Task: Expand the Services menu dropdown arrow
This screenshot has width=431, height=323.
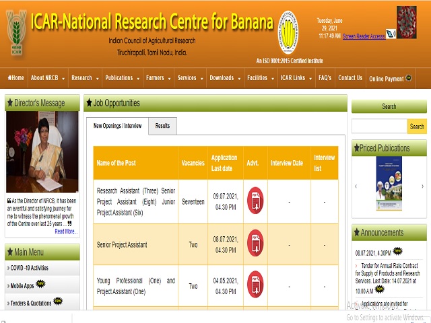Action: [202, 79]
